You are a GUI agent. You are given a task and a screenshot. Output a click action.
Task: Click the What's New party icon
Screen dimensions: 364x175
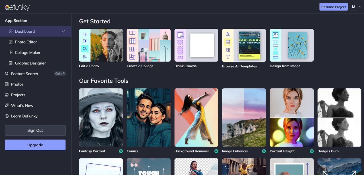tap(7, 105)
